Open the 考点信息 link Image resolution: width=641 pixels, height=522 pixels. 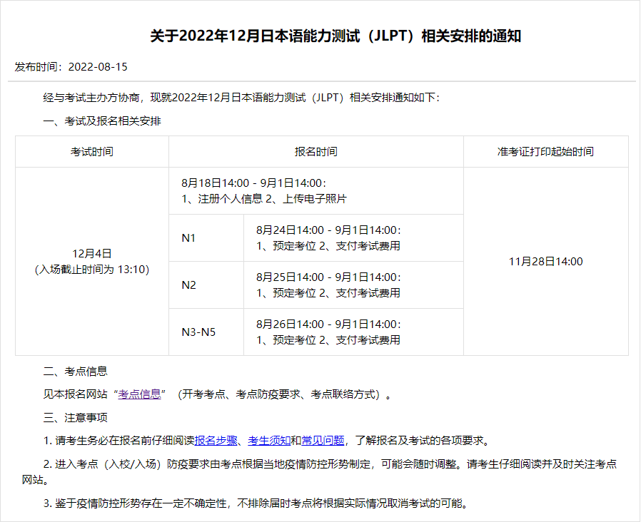pos(139,394)
